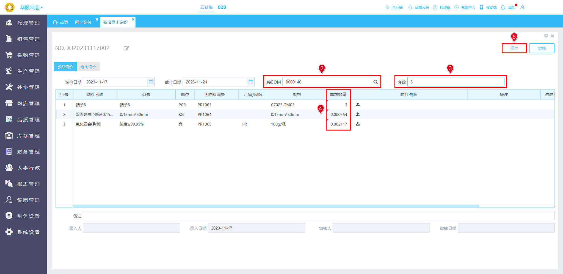Select the 公共询价 tab

[65, 67]
